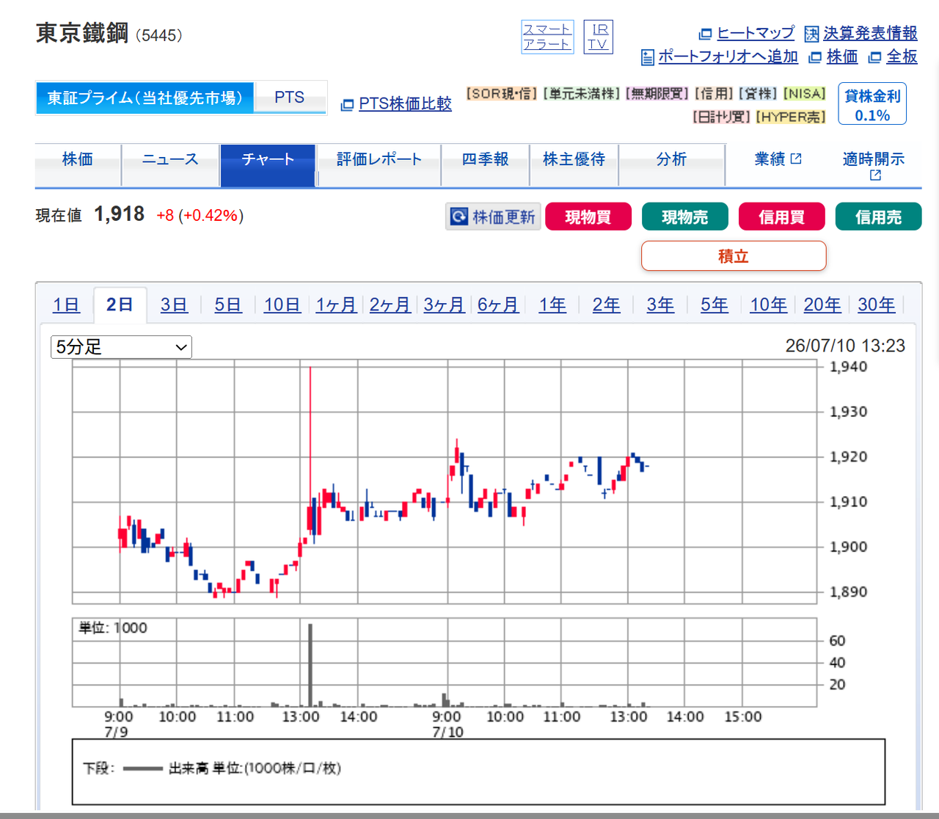The image size is (939, 819).
Task: Select the 3日 chart period
Action: pos(174,305)
